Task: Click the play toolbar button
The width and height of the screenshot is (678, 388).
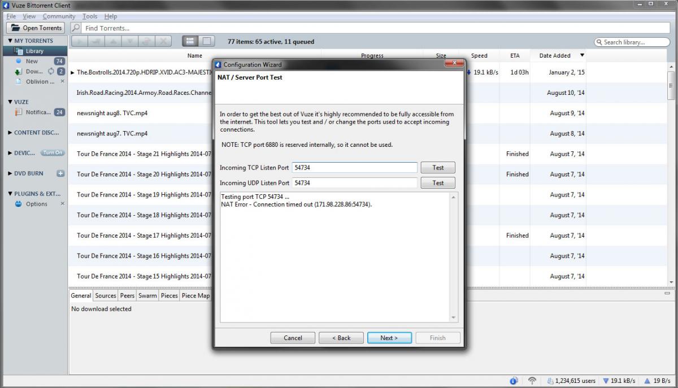Action: (80, 41)
